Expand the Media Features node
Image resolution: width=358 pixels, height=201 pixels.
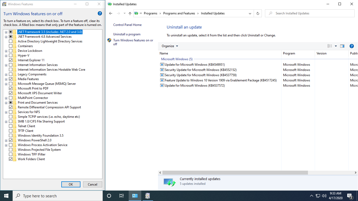point(6,79)
